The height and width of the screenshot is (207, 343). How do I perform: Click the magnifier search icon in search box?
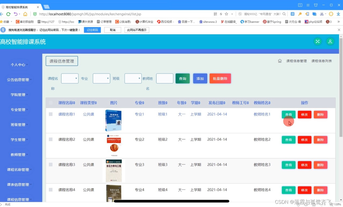click(284, 14)
